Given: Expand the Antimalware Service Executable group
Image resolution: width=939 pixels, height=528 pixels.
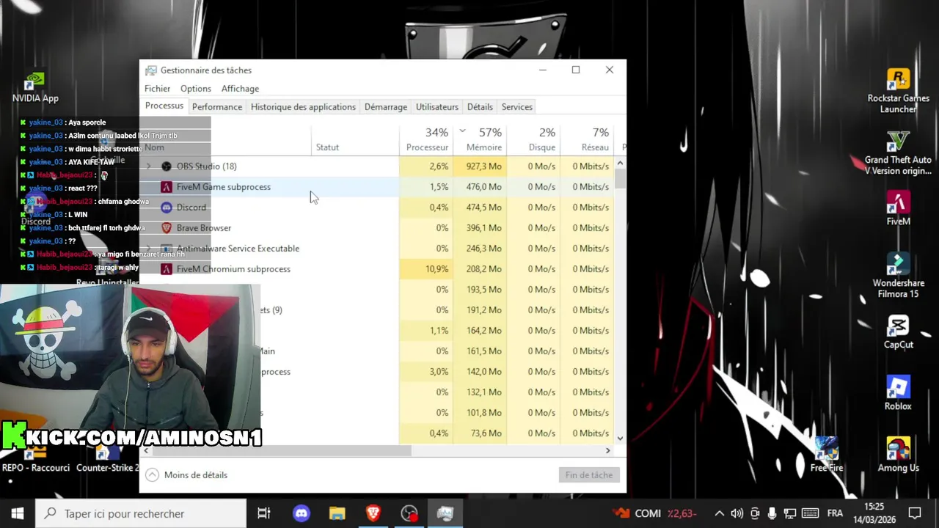Looking at the screenshot, I should point(149,249).
